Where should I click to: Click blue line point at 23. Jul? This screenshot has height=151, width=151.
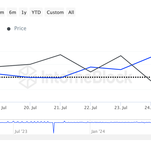121,69
